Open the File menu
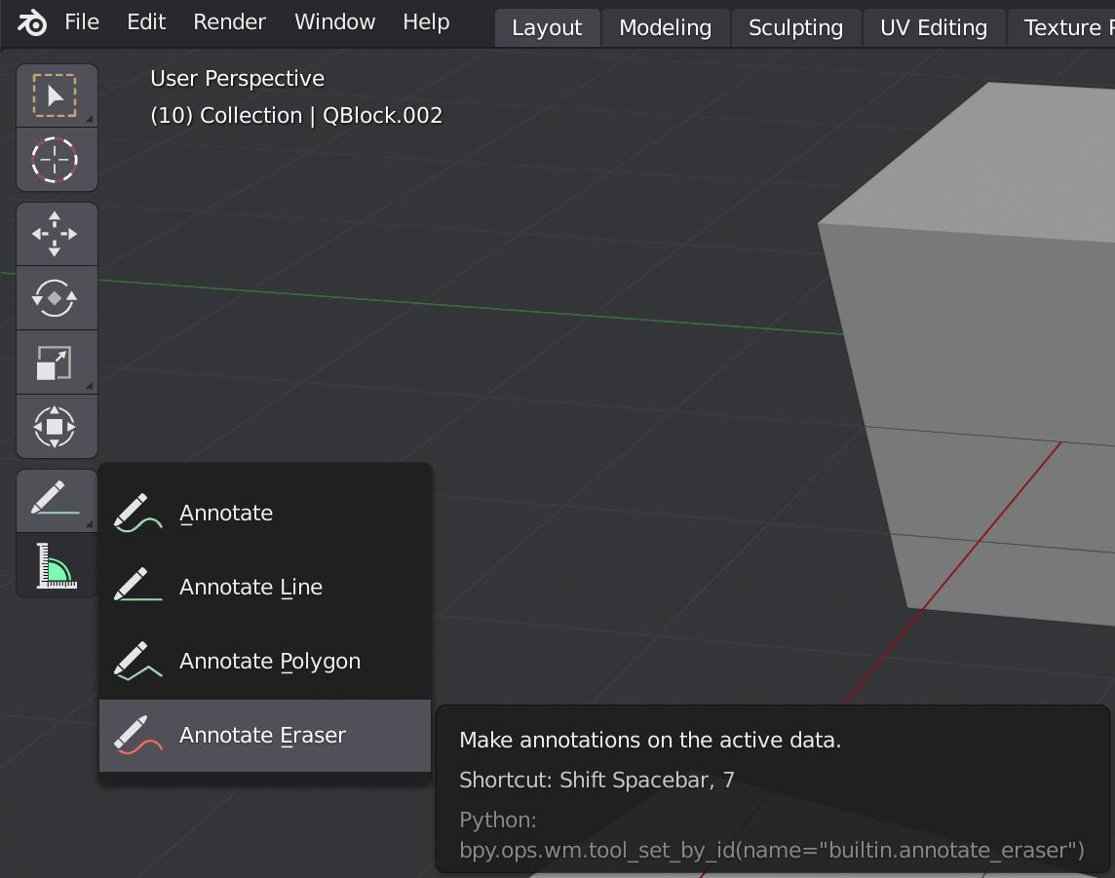 pos(82,21)
